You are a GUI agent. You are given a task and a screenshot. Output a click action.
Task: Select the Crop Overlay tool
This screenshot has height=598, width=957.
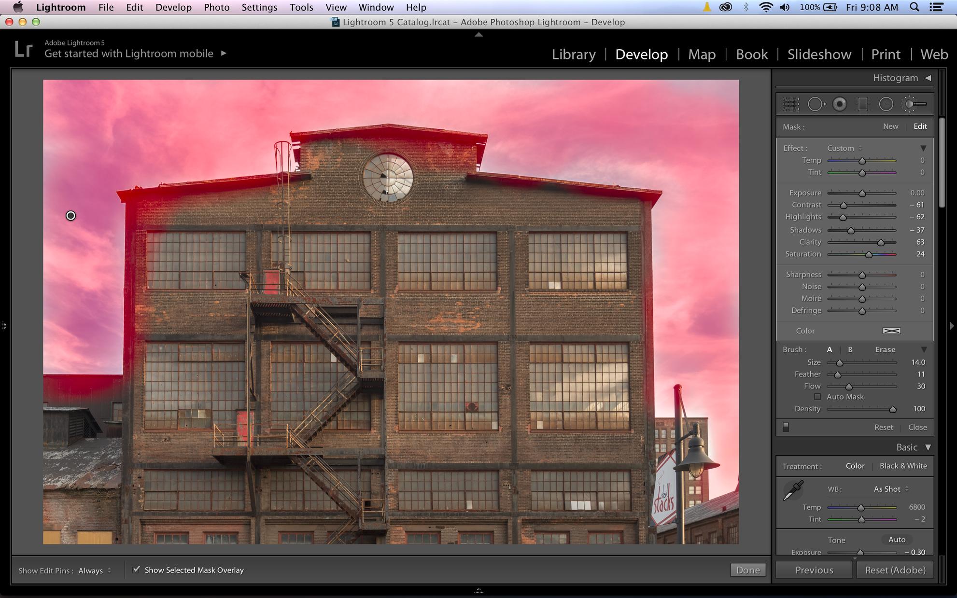791,104
